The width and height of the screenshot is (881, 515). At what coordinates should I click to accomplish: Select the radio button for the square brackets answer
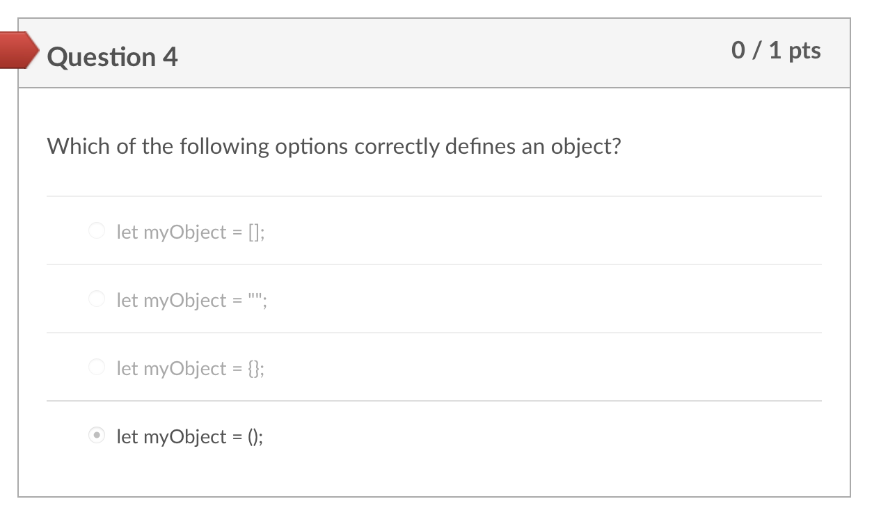[97, 231]
